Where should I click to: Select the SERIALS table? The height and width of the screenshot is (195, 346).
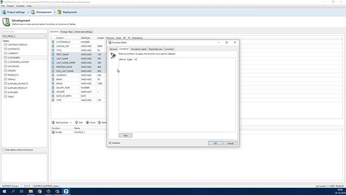click(x=11, y=80)
